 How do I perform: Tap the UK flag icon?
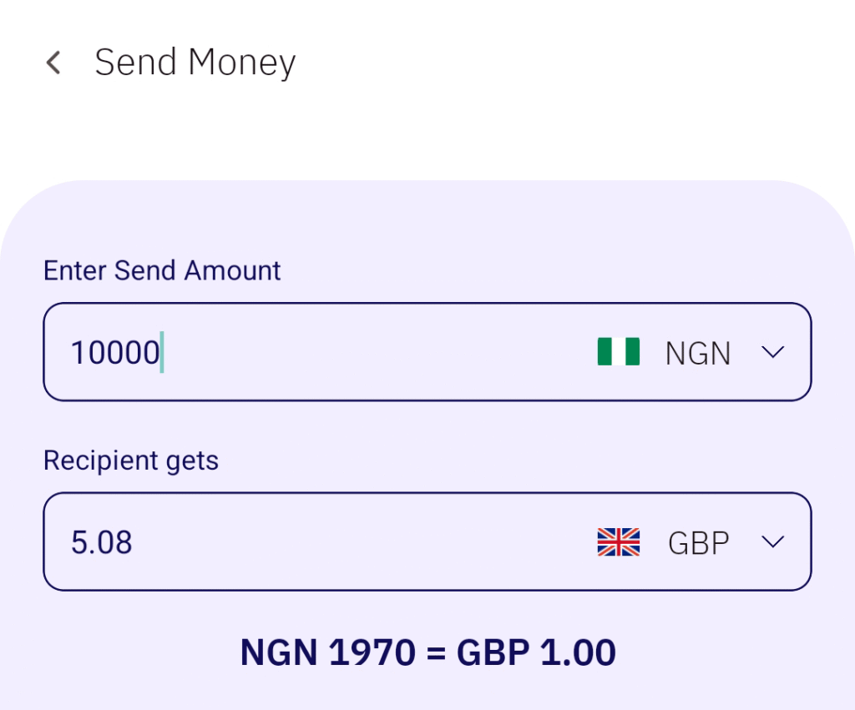click(618, 542)
